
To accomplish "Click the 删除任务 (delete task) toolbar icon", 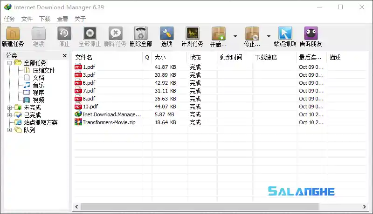I will click(x=115, y=33).
